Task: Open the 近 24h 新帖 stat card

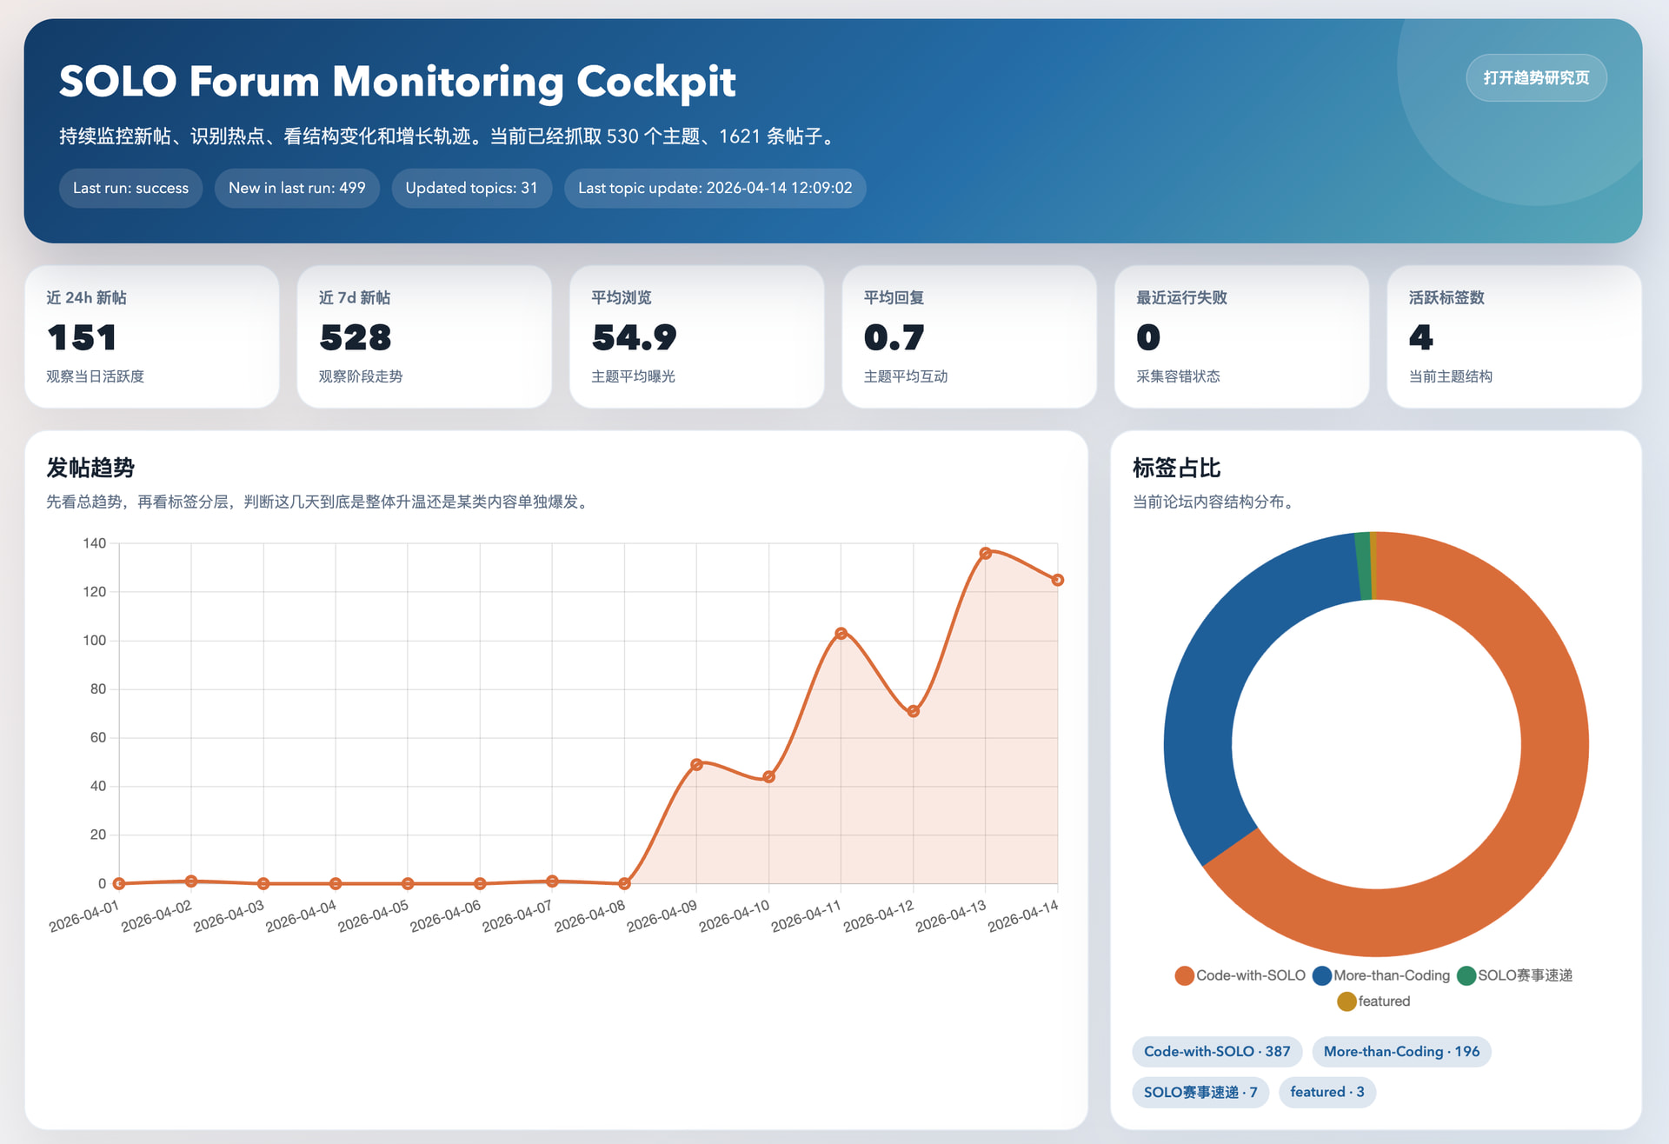Action: pyautogui.click(x=152, y=336)
